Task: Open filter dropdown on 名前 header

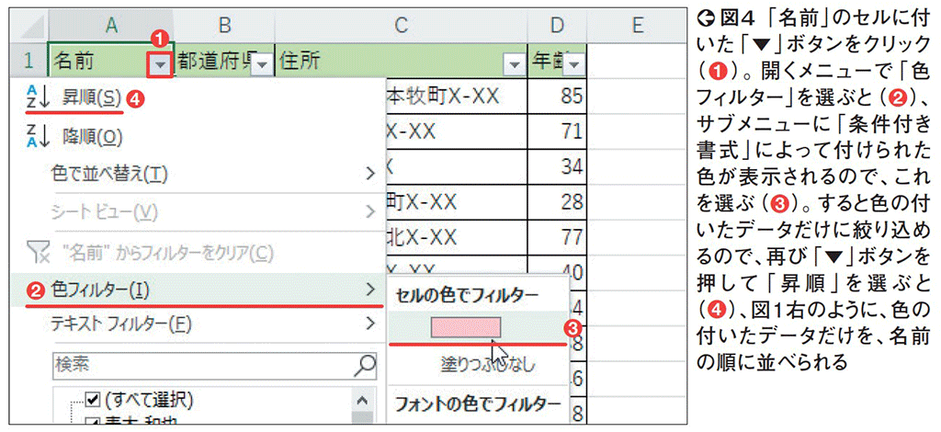Action: (161, 63)
